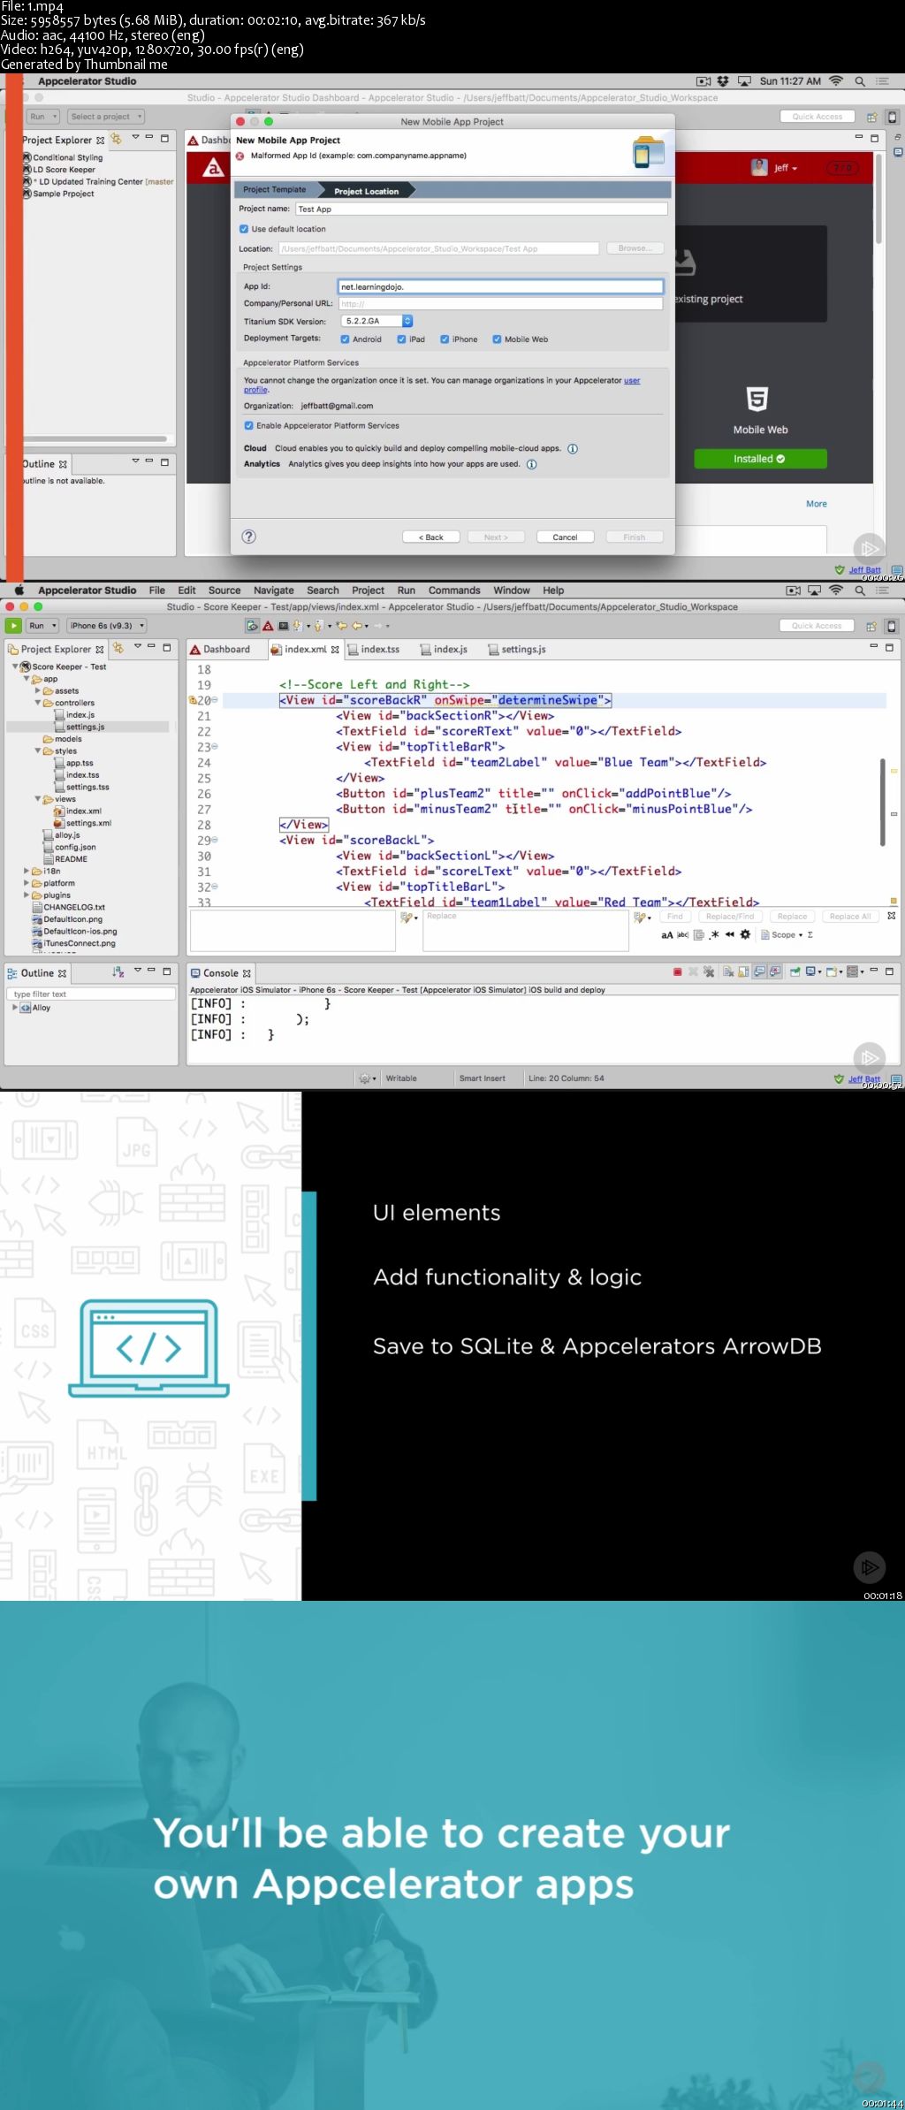905x2110 pixels.
Task: Click the help question mark icon in dialog
Action: coord(249,537)
